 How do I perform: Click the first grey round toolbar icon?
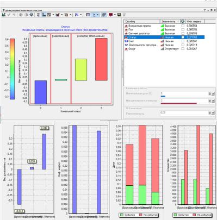[x=21, y=15]
